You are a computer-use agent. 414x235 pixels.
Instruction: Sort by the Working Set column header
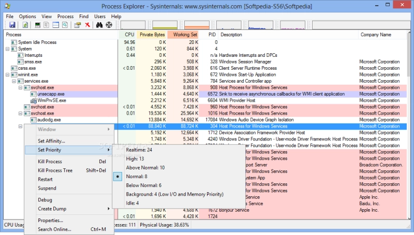point(183,35)
